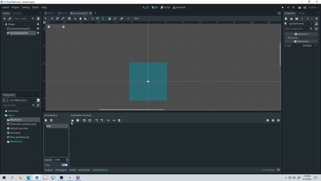321x181 pixels.
Task: Add a new child node in Scene dock
Action: coord(5,19)
